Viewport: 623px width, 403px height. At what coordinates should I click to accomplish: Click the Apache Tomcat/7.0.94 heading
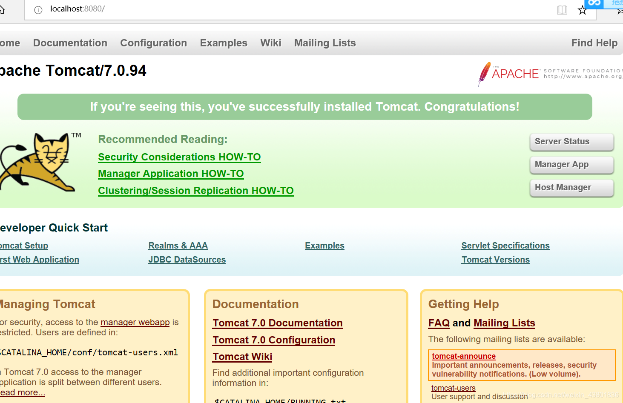pos(73,71)
